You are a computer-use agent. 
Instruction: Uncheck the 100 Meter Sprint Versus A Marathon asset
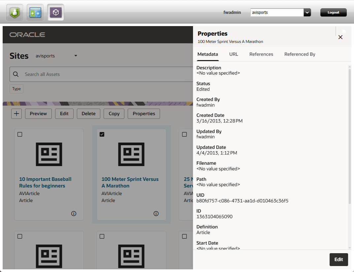[102, 134]
